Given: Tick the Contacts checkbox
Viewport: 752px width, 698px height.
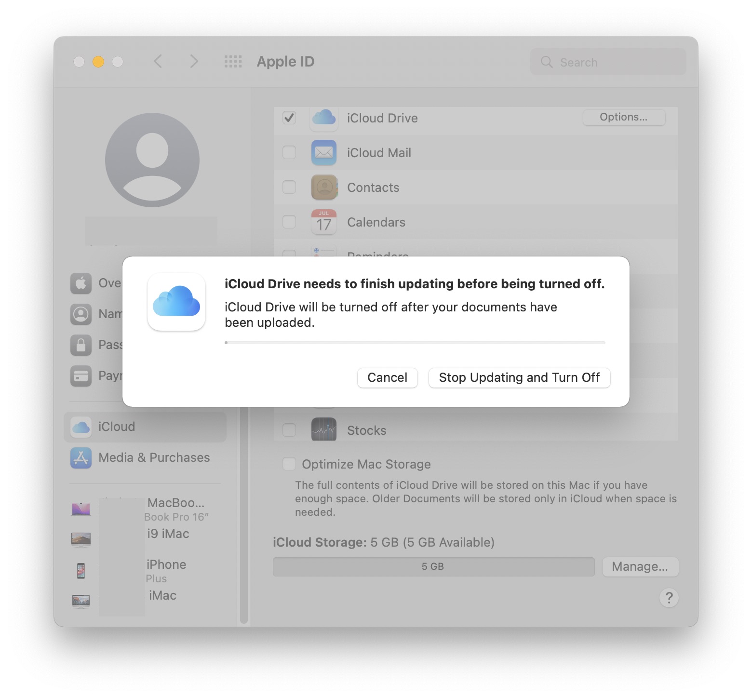Looking at the screenshot, I should coord(289,187).
